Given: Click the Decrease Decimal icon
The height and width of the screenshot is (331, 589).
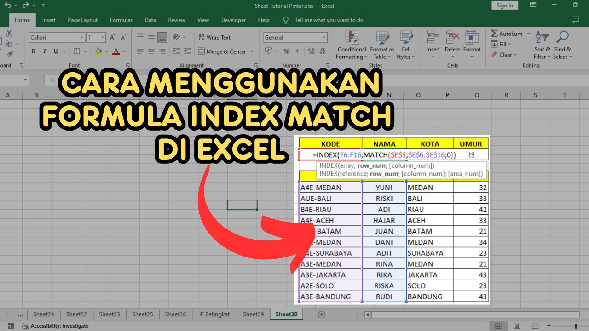Looking at the screenshot, I should point(321,51).
